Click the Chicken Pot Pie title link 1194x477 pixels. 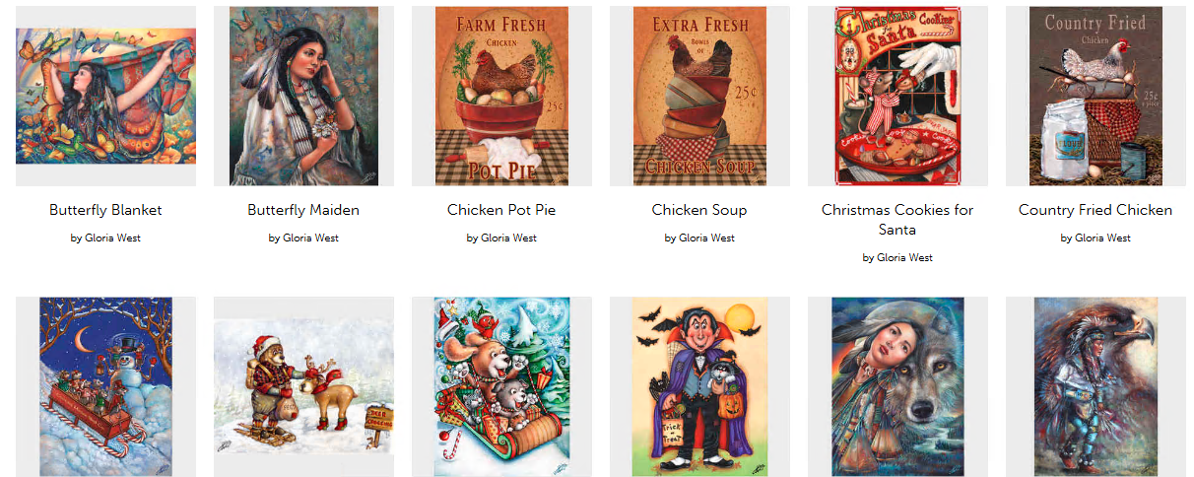501,210
